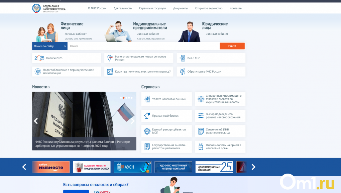Click the search text input field
The width and height of the screenshot is (341, 193).
143,46
